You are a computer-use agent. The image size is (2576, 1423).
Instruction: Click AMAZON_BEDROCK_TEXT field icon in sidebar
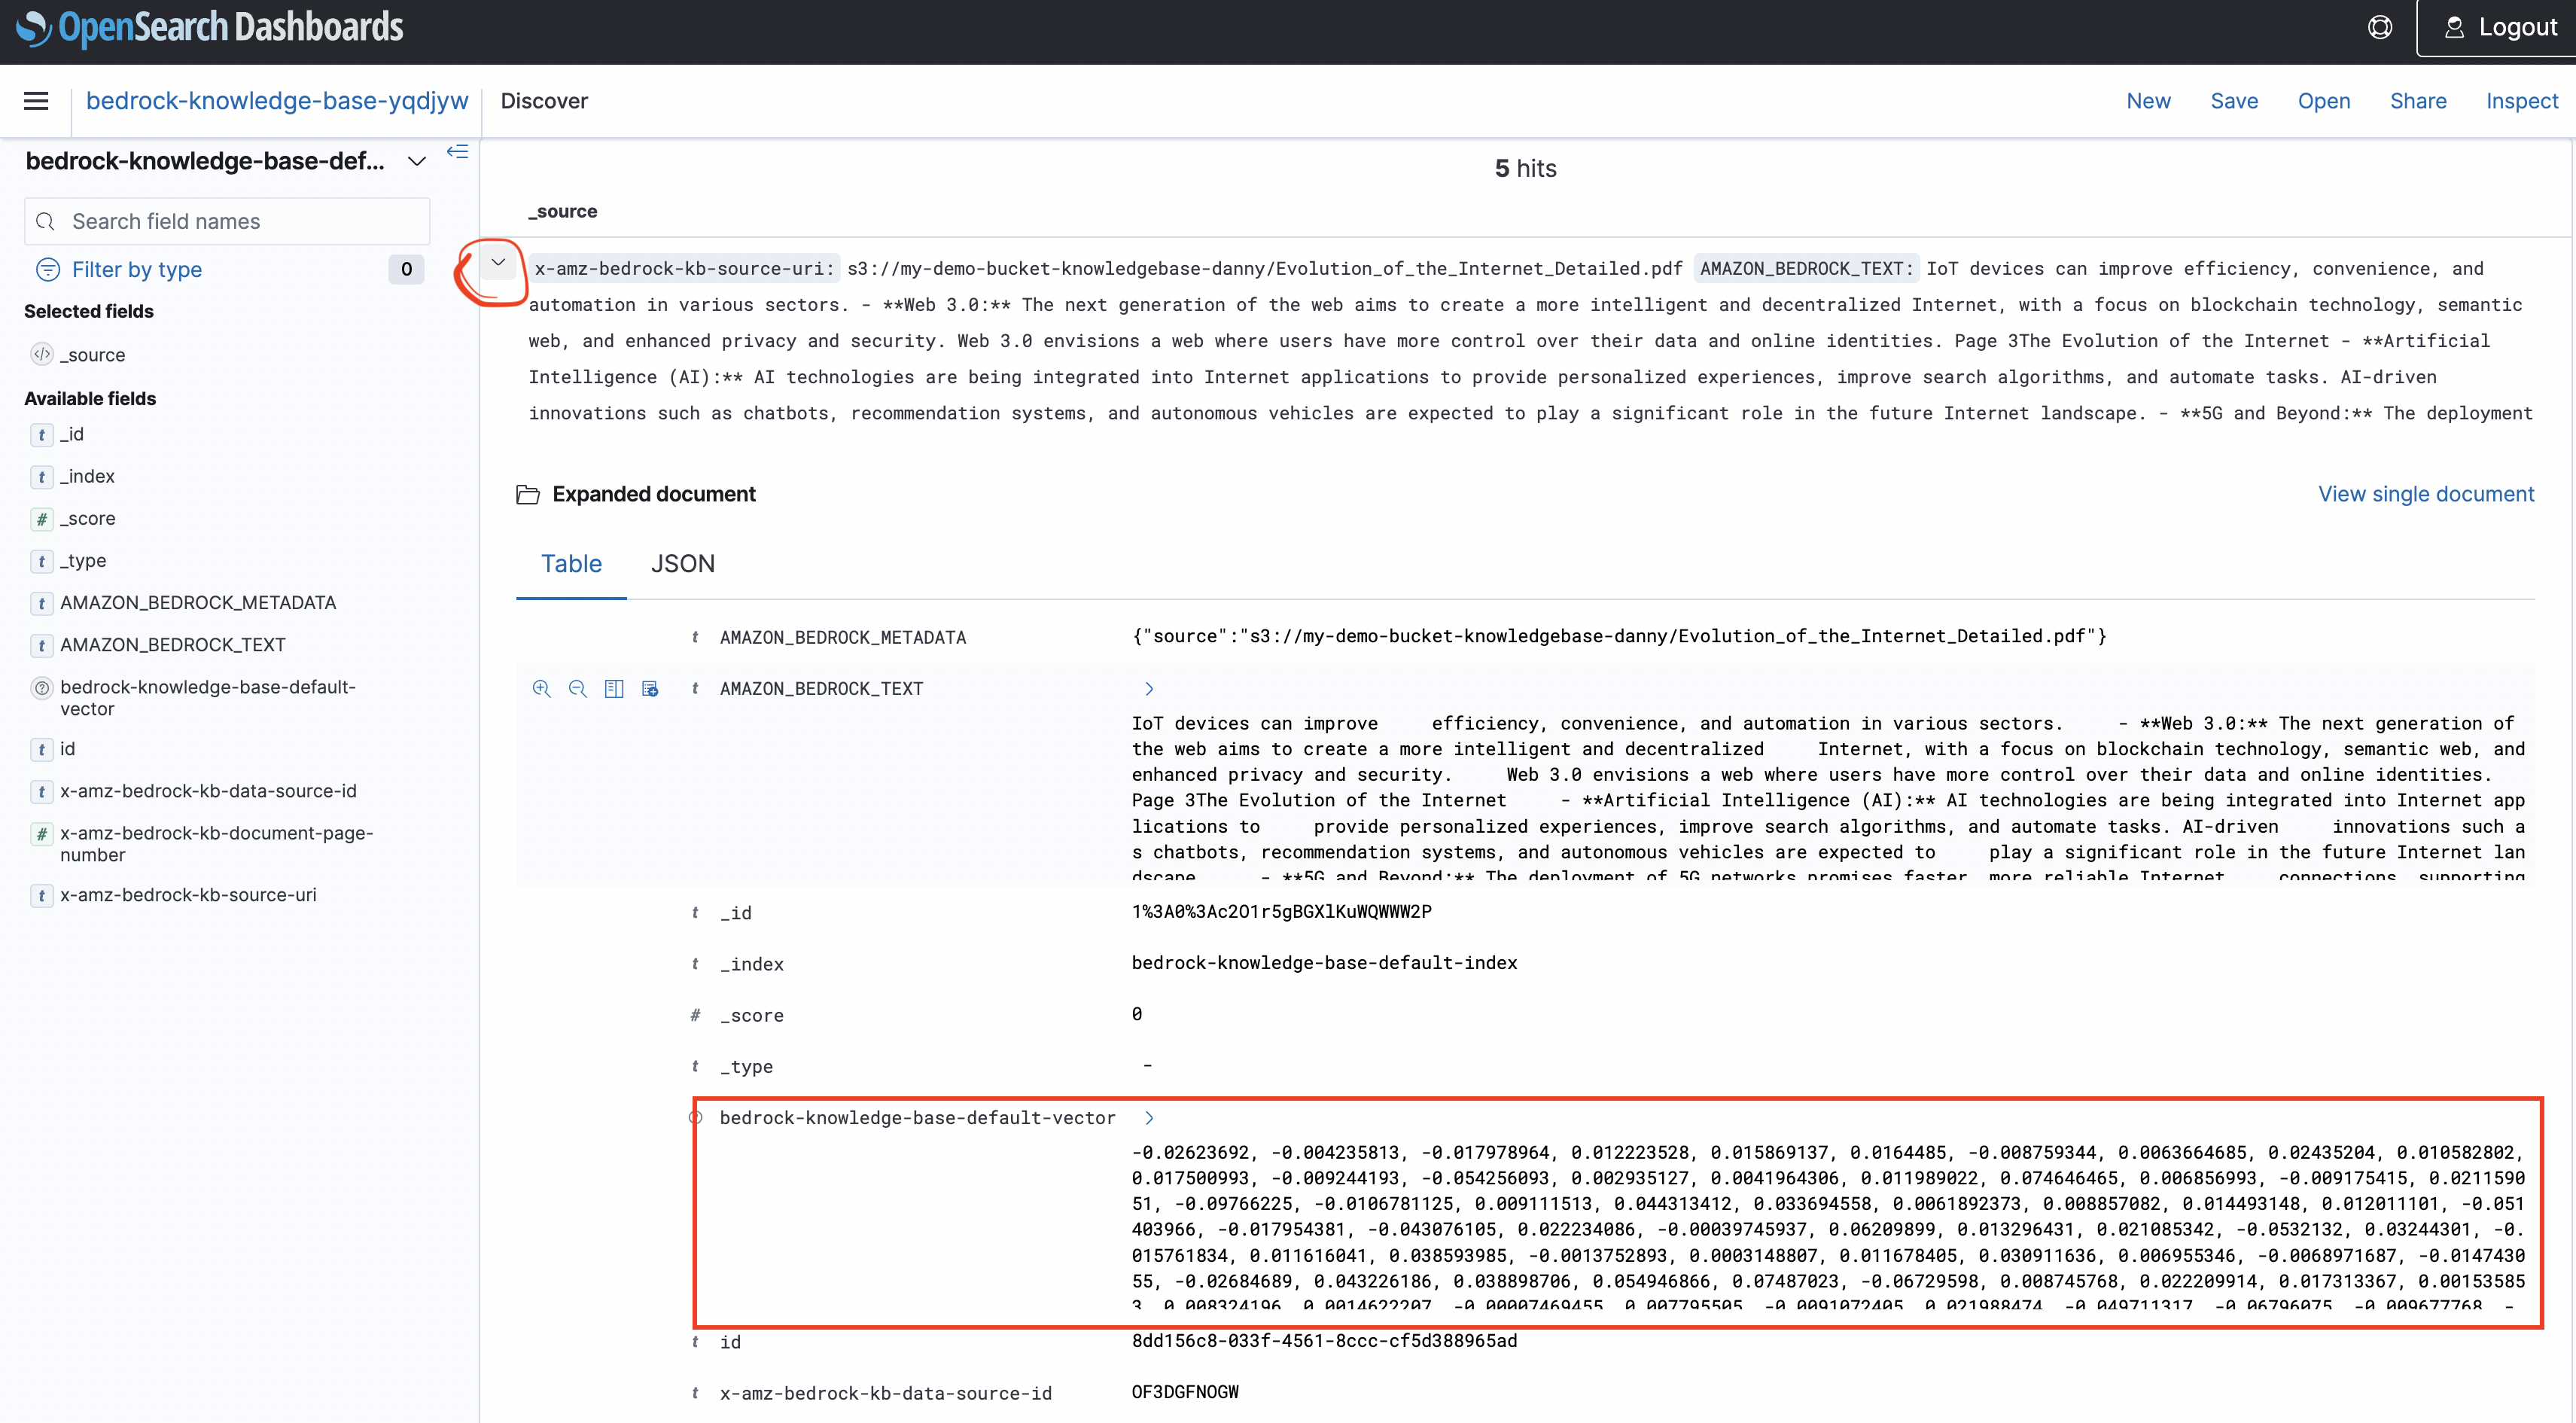[x=41, y=645]
